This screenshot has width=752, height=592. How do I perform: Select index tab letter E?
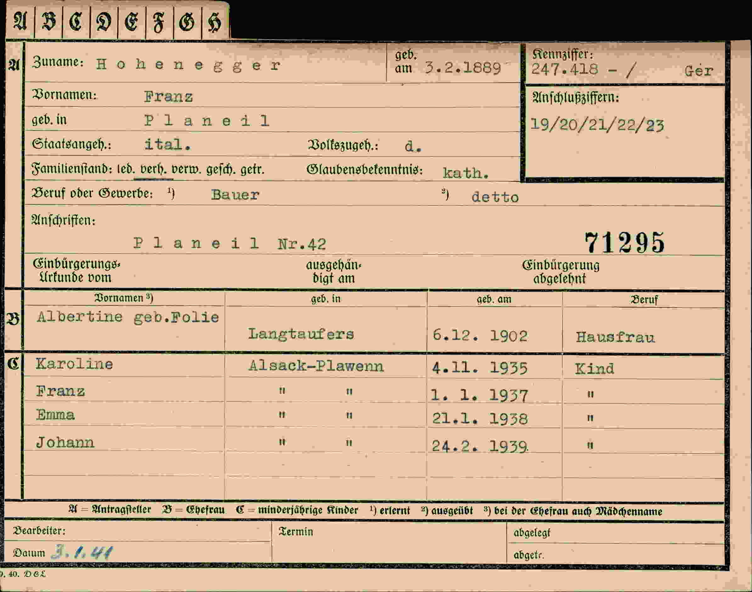[x=131, y=22]
